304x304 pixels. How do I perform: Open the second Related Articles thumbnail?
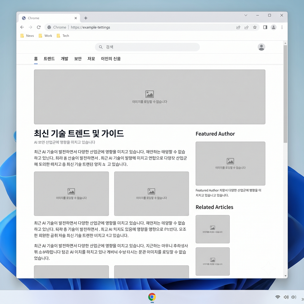[x=213, y=261]
